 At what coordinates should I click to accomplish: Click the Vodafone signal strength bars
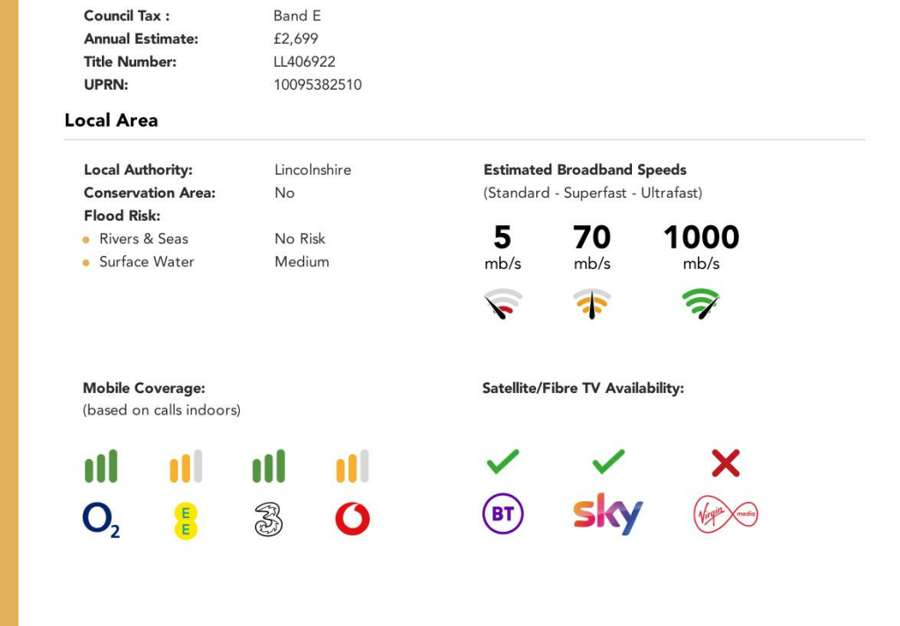[x=352, y=467]
